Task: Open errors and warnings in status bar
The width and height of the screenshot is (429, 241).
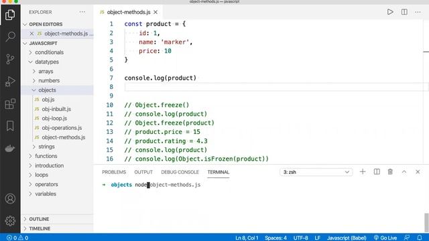Action: tap(17, 238)
